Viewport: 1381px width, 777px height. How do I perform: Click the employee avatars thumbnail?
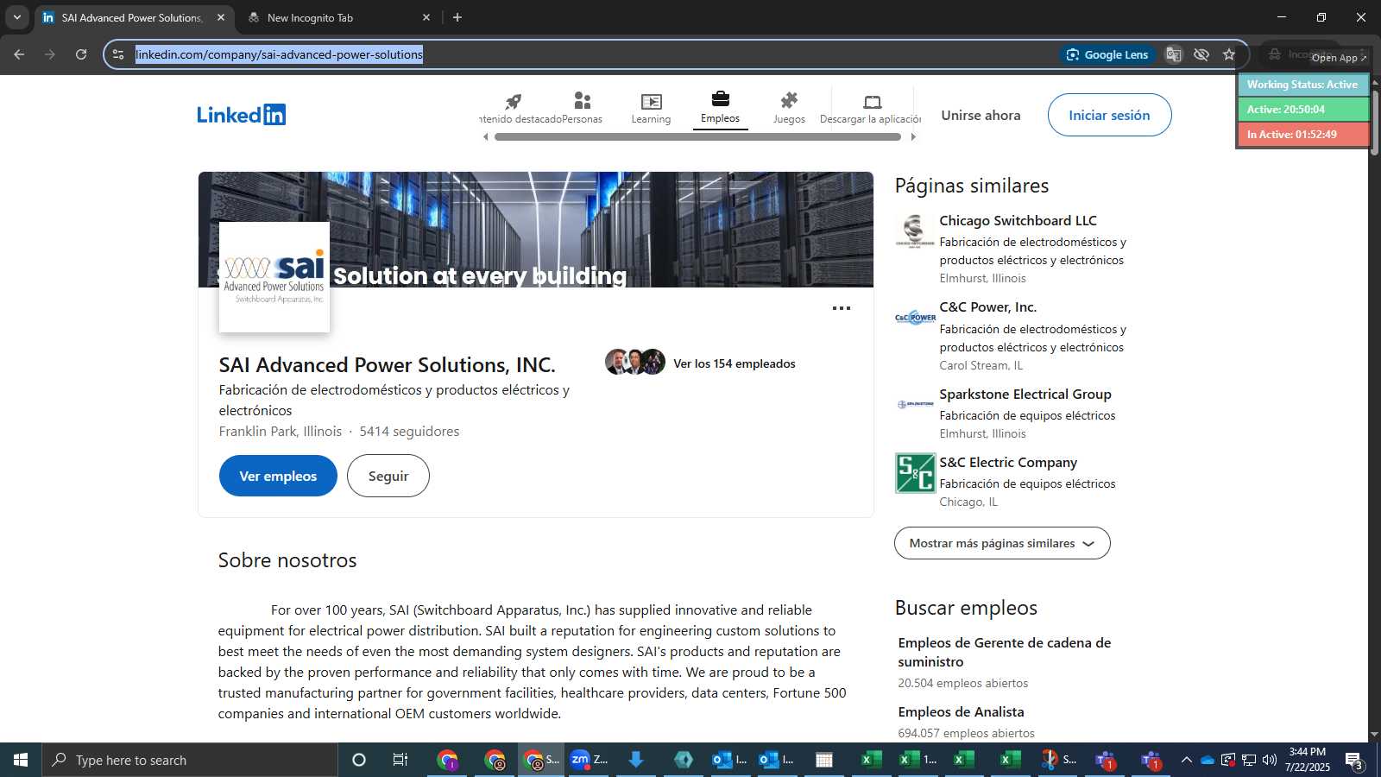coord(634,362)
